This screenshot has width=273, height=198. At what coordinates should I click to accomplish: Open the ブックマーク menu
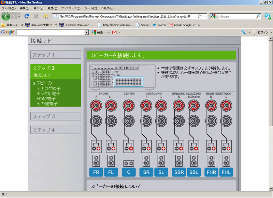(x=71, y=8)
